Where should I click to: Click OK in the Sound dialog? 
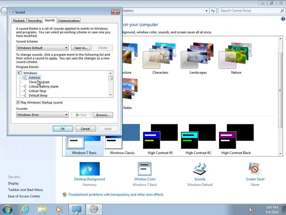click(x=63, y=129)
